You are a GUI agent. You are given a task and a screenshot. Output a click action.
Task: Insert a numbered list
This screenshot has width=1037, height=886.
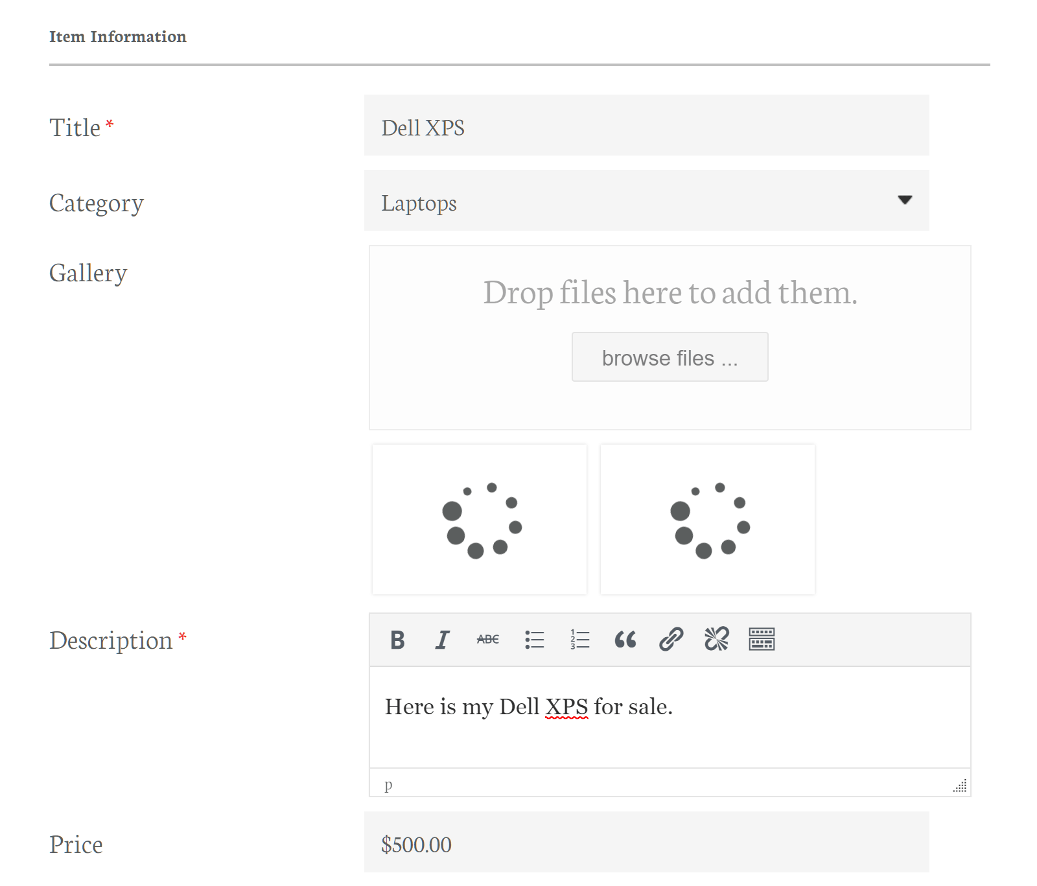click(x=579, y=640)
